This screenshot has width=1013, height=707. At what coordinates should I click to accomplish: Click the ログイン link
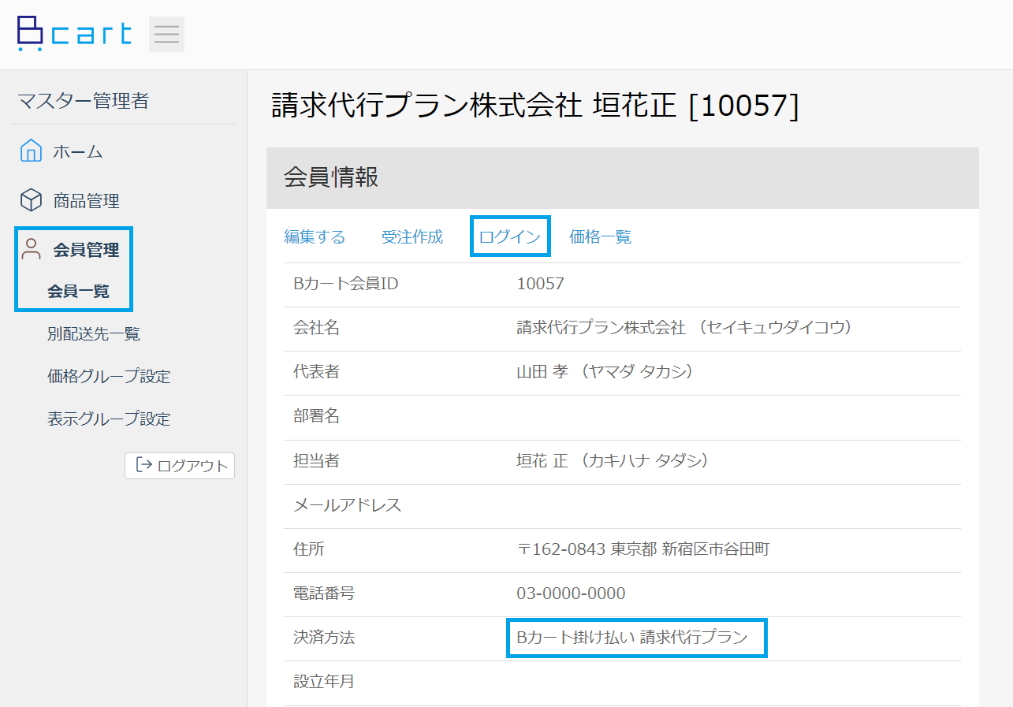(510, 237)
